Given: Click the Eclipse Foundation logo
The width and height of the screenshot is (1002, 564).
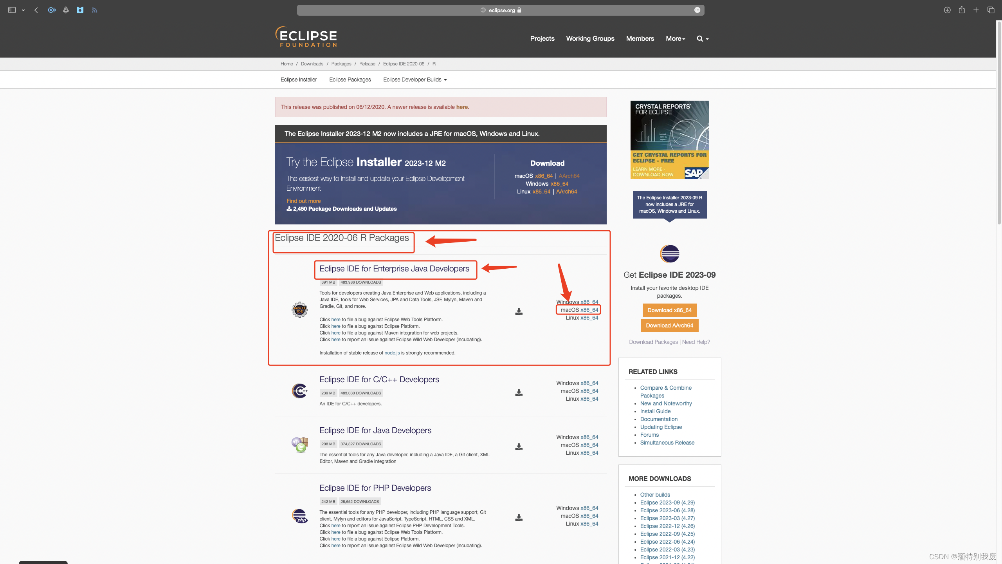Looking at the screenshot, I should point(306,37).
